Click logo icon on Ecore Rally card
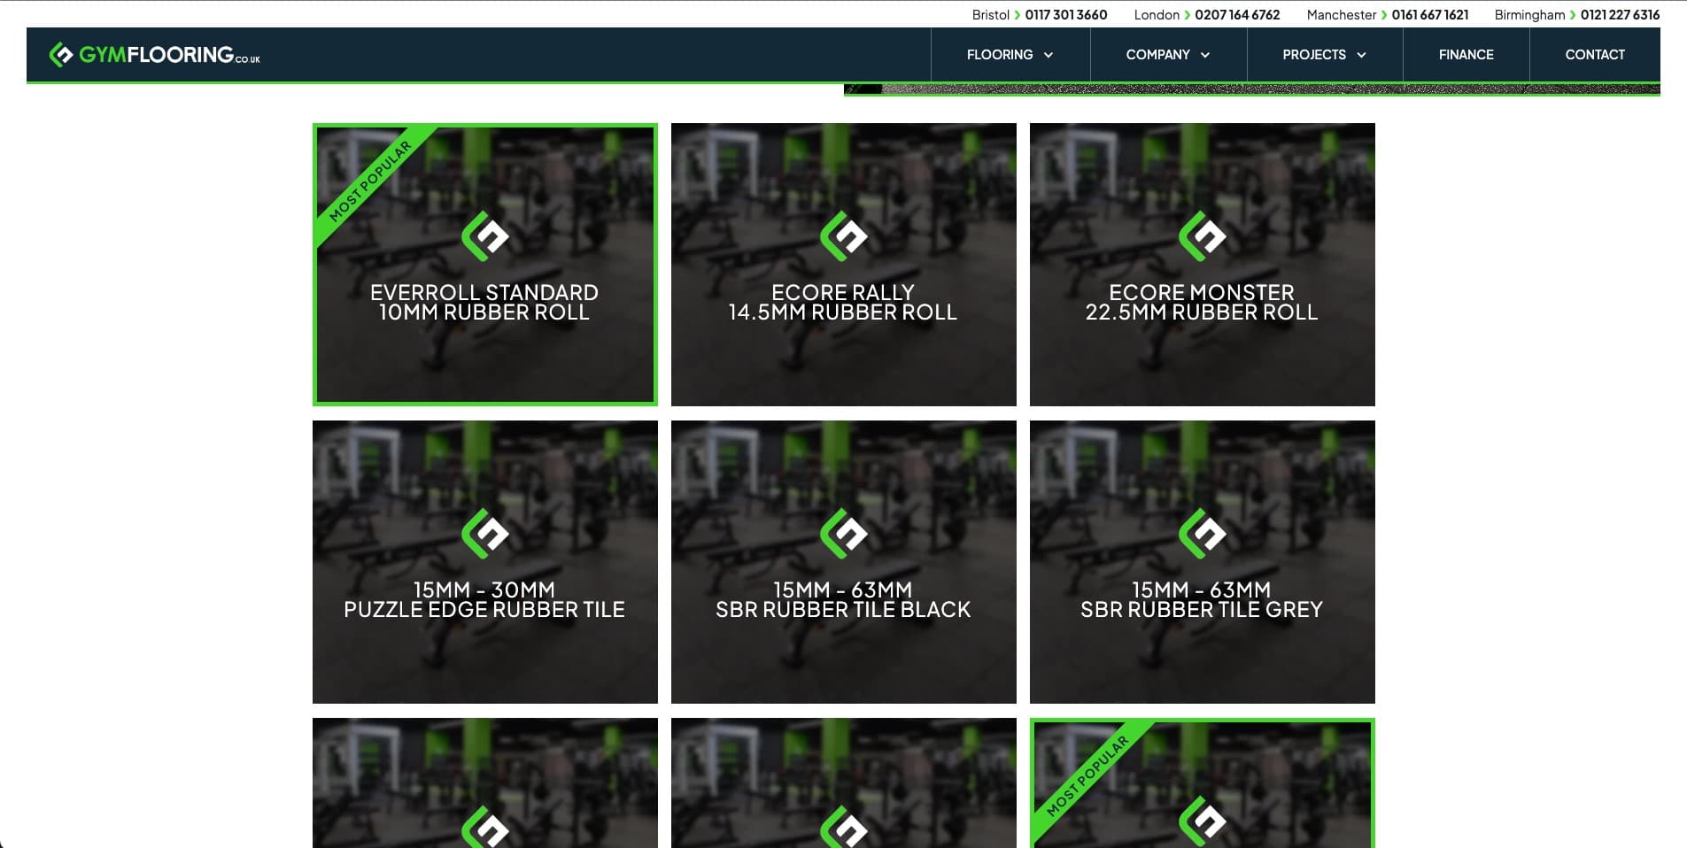 click(x=844, y=236)
